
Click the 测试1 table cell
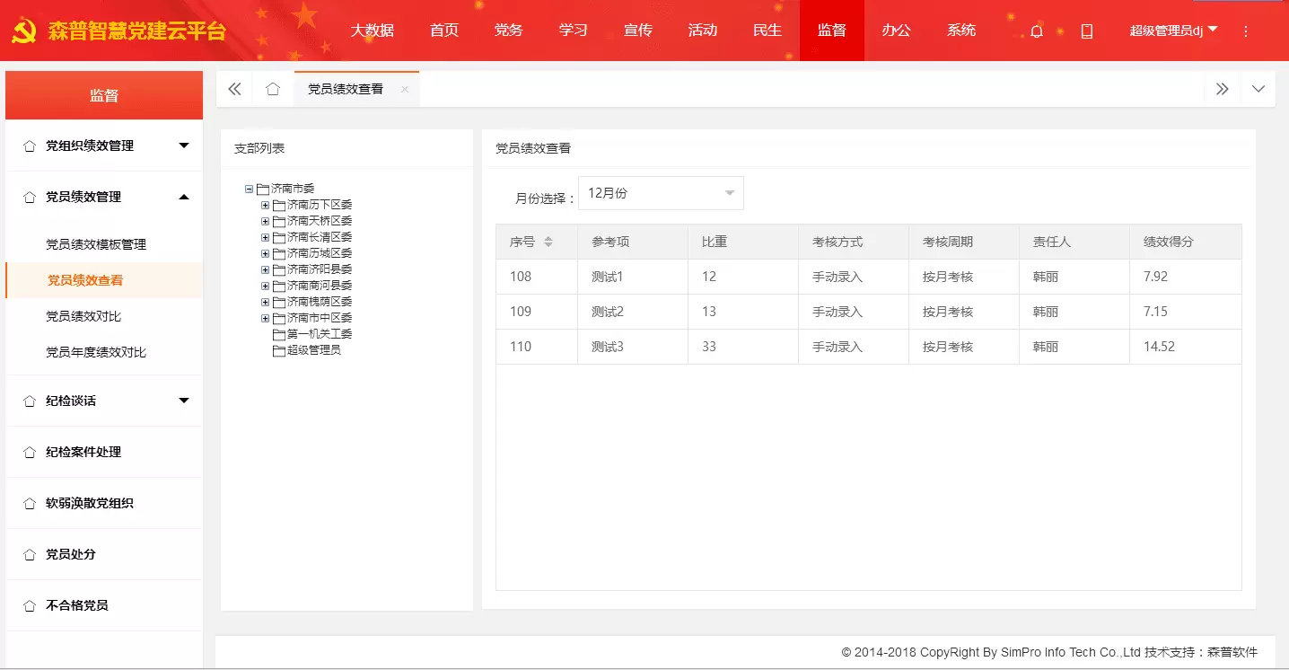(x=633, y=277)
